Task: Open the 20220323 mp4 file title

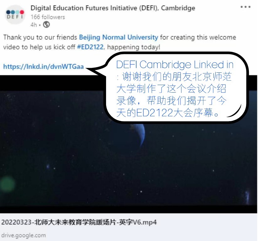Action: pos(79,222)
